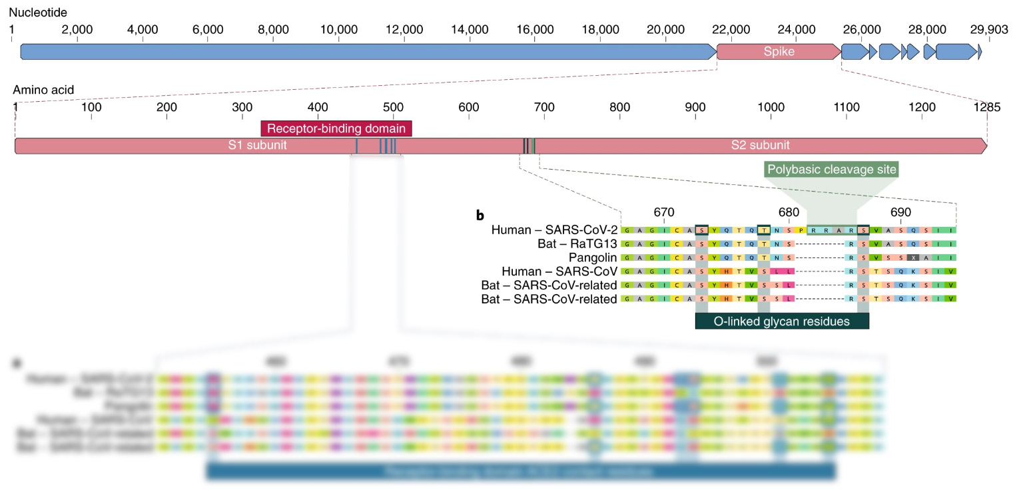Select the "Bat – RaTG13" row label

click(577, 244)
